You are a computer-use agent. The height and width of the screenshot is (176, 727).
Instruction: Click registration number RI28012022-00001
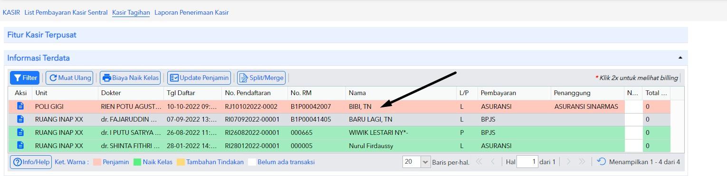point(252,146)
